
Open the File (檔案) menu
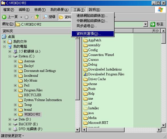point(9,10)
